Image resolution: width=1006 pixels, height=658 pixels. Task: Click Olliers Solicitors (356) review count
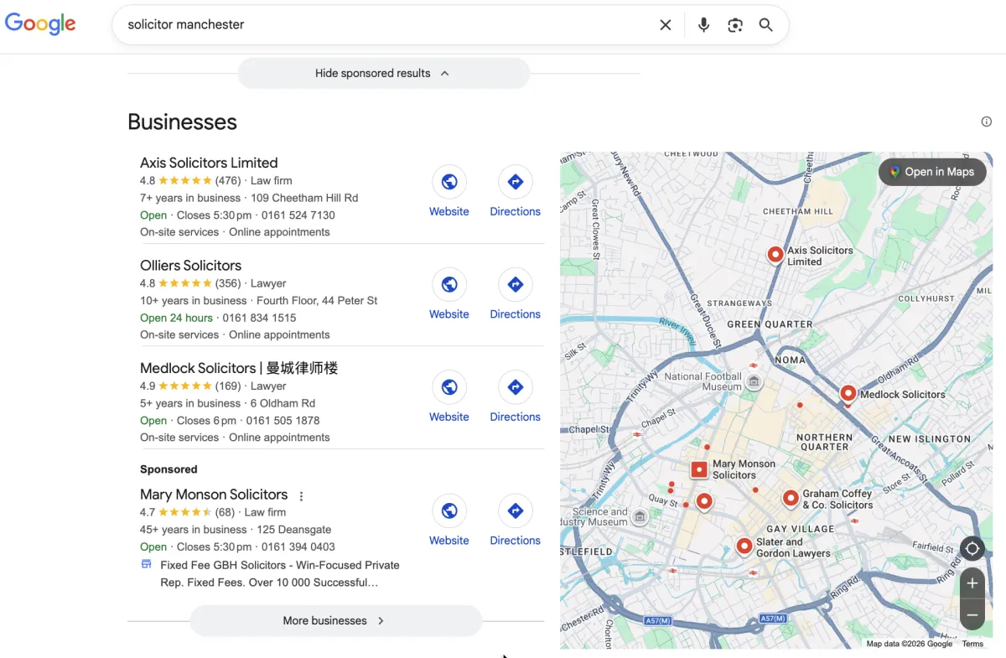(228, 283)
